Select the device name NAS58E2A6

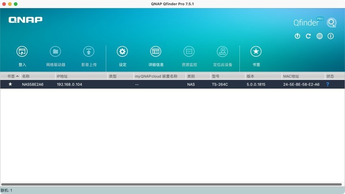(x=33, y=84)
